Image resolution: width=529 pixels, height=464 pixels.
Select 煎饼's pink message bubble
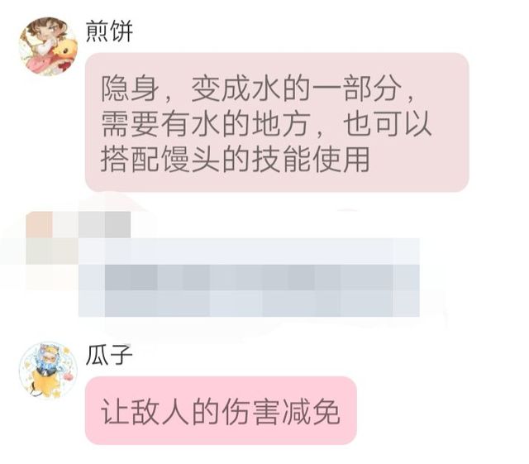(x=277, y=122)
